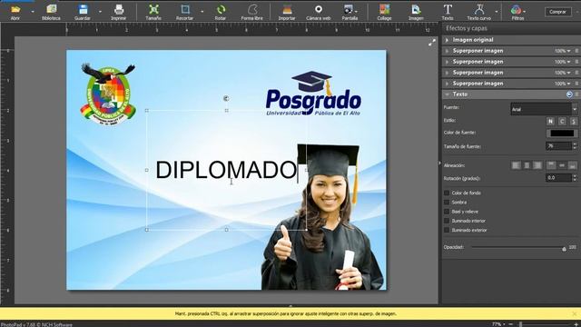
Task: Open the Guardar dropdown arrow
Action: (x=100, y=12)
